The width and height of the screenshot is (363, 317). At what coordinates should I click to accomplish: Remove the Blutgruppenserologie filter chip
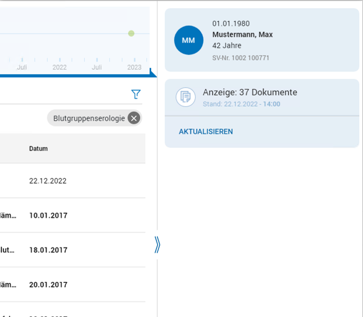[134, 118]
